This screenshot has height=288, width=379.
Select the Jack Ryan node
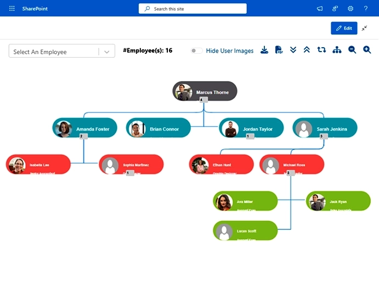338,201
